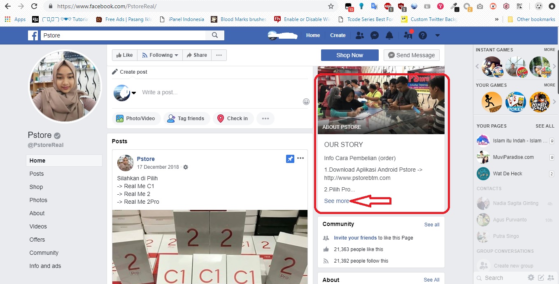
Task: Click the Photo/Video button
Action: click(136, 119)
